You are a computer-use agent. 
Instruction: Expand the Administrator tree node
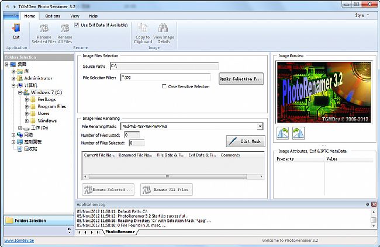pos(13,78)
